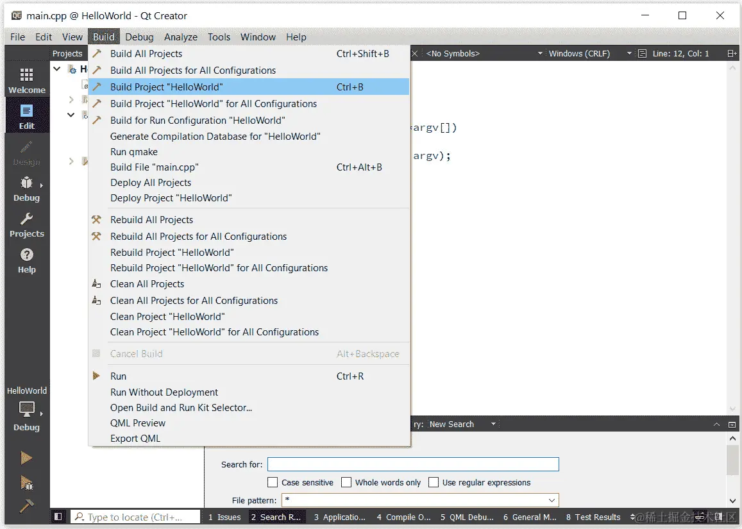Open the Tools menu
The image size is (742, 529).
point(219,37)
